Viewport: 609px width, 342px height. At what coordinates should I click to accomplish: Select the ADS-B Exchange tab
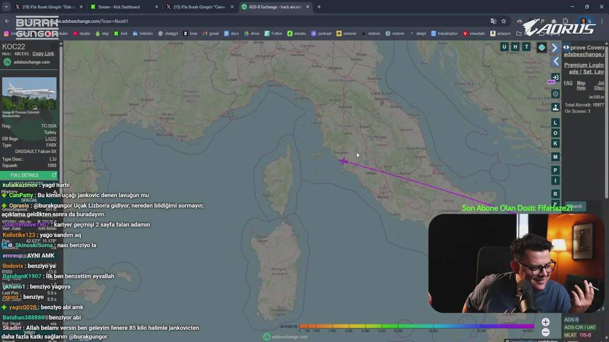click(275, 7)
